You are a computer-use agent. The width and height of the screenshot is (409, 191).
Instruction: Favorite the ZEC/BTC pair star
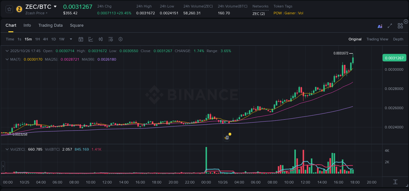(9, 9)
